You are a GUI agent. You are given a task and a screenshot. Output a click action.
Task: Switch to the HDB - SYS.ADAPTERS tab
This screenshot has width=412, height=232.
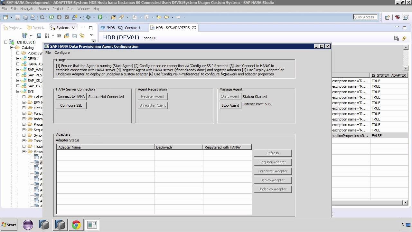click(173, 28)
